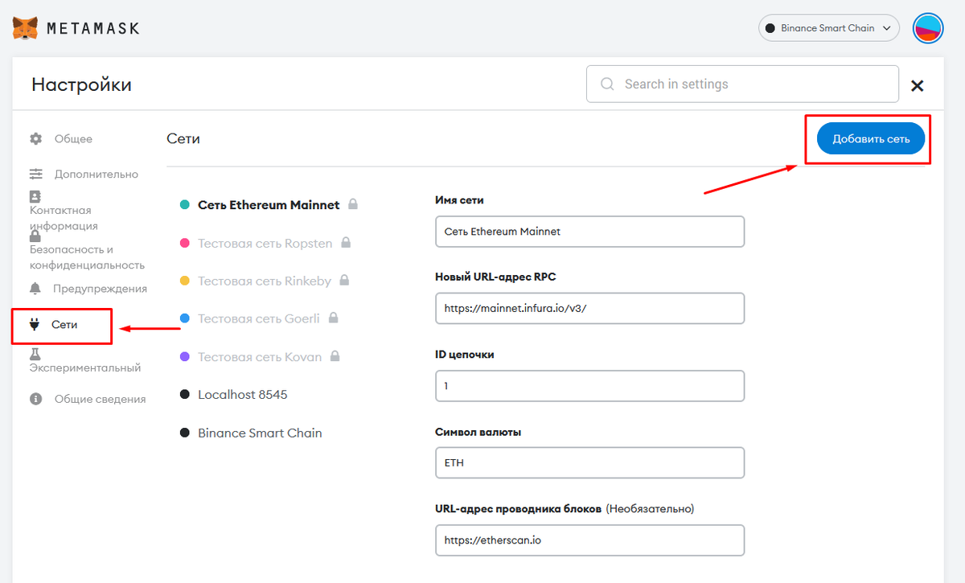Open the Контактная информация section
The image size is (965, 583).
(64, 218)
